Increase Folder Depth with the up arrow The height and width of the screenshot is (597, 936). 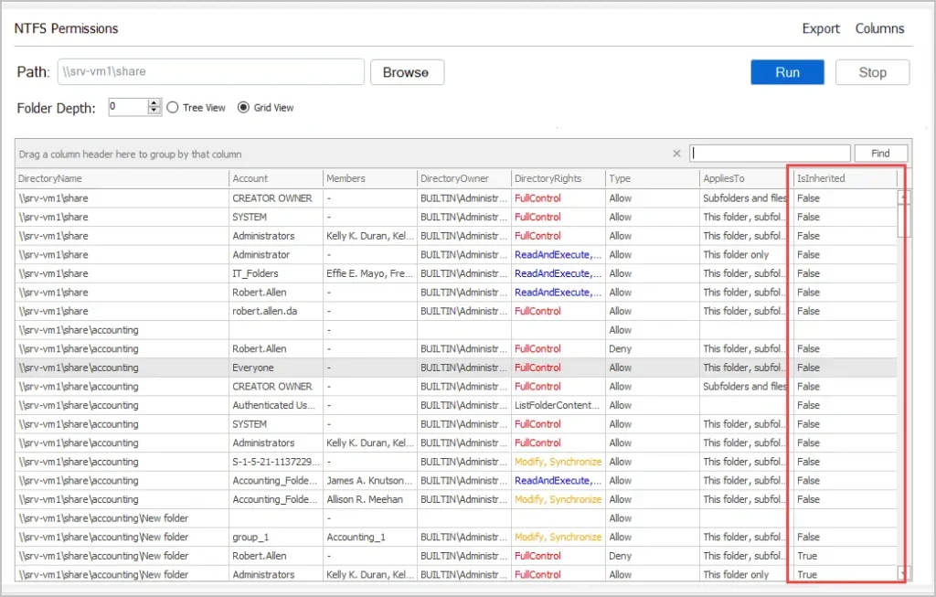point(154,103)
